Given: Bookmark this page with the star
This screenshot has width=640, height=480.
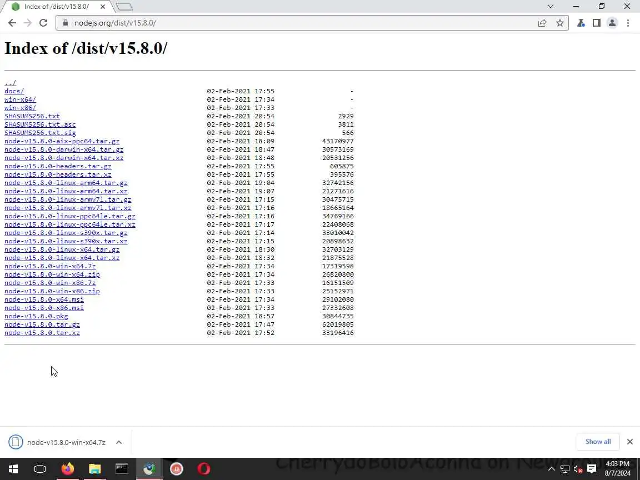Looking at the screenshot, I should tap(560, 23).
